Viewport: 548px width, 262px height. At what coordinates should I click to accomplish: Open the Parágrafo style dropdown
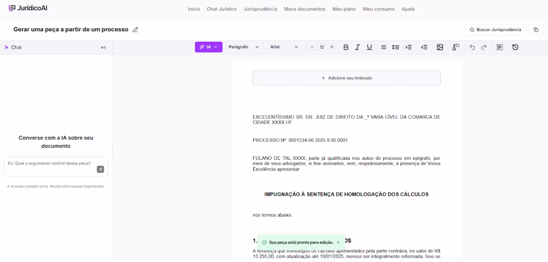(243, 47)
